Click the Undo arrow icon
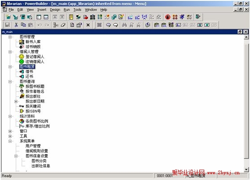Viewport: 250px width, 180px height. click(39, 25)
